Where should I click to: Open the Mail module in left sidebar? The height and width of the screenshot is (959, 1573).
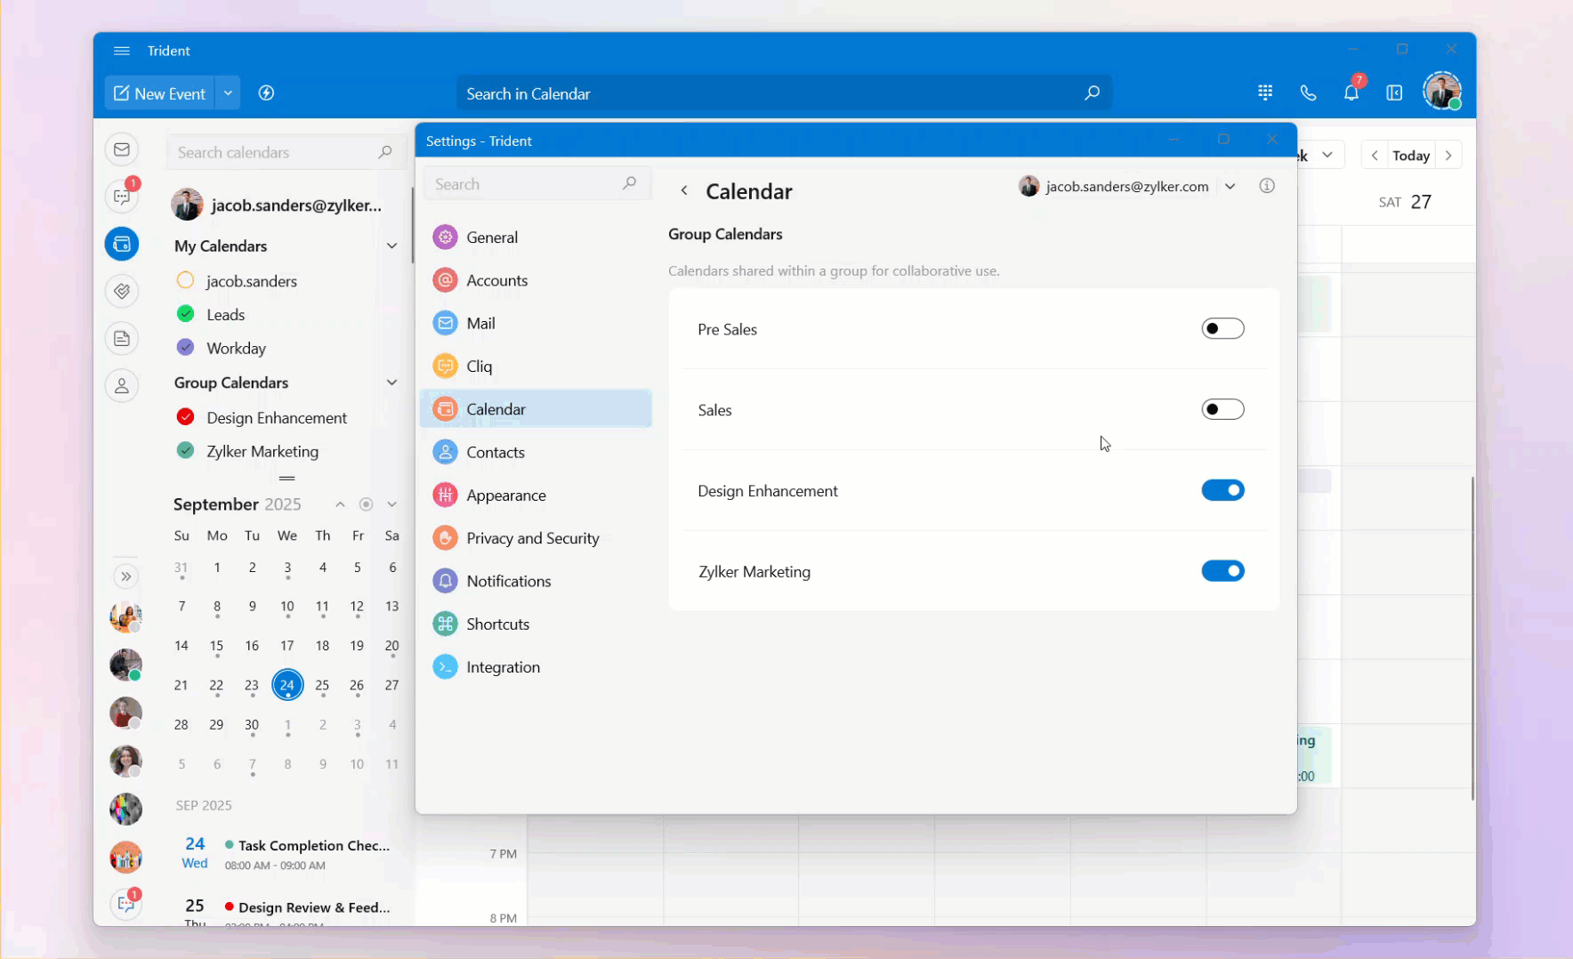(122, 149)
